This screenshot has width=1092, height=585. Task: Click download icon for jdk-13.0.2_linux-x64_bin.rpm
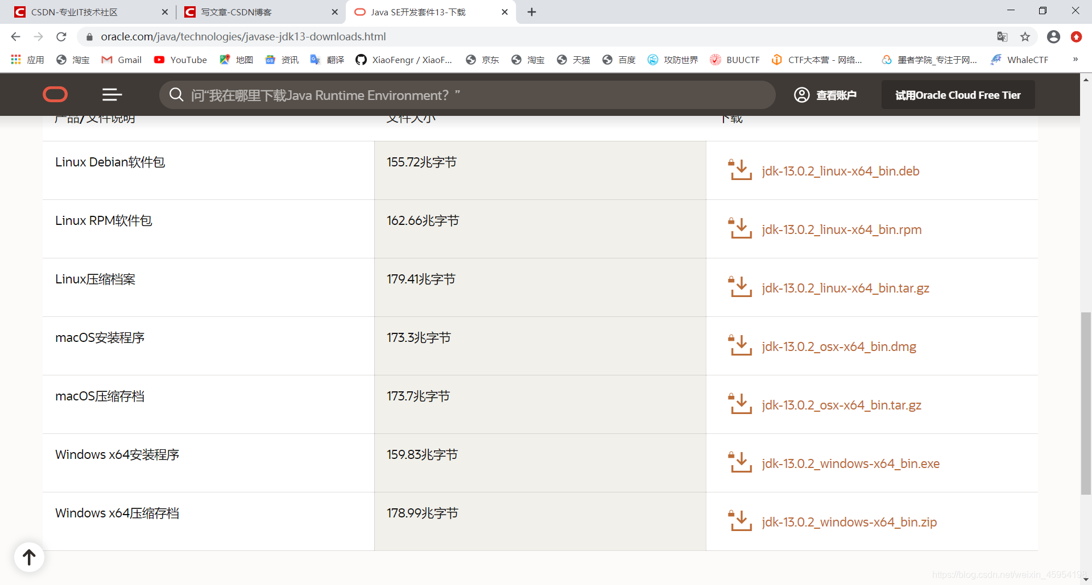coord(741,228)
